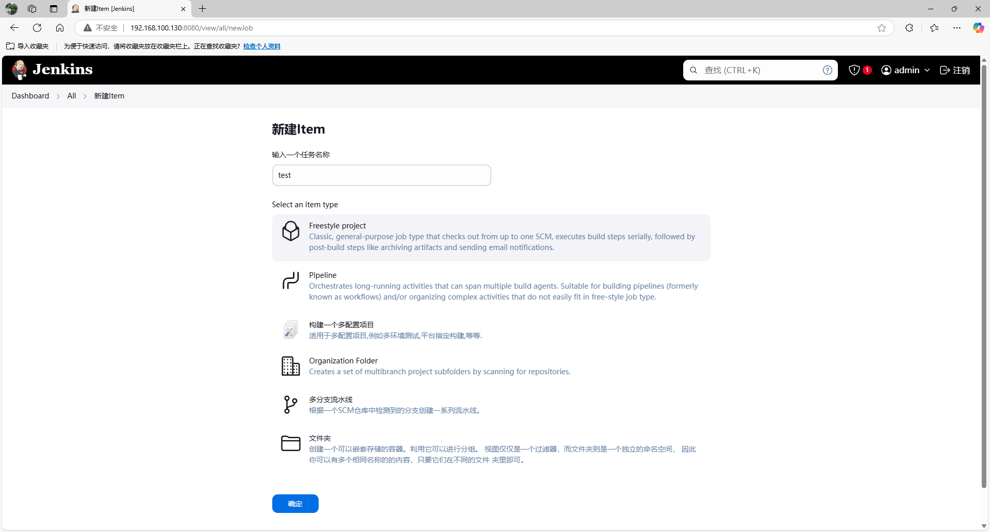Click the 注销 logout link
This screenshot has height=532, width=990.
[x=955, y=70]
